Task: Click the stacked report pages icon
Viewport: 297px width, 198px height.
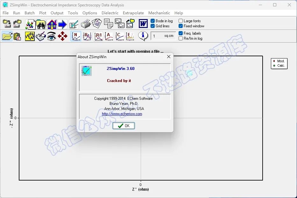Action: pyautogui.click(x=97, y=24)
